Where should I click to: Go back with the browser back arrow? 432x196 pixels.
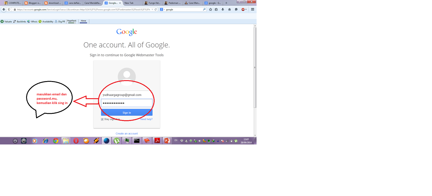coord(4,9)
